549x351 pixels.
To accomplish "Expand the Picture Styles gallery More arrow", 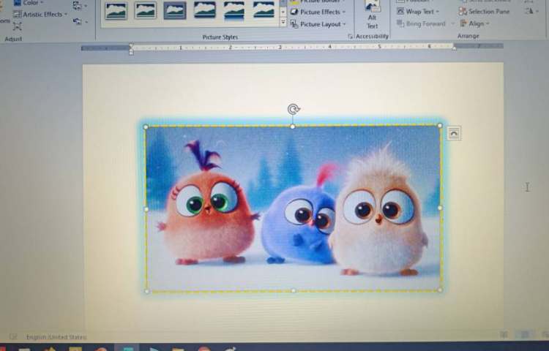I will tap(283, 23).
